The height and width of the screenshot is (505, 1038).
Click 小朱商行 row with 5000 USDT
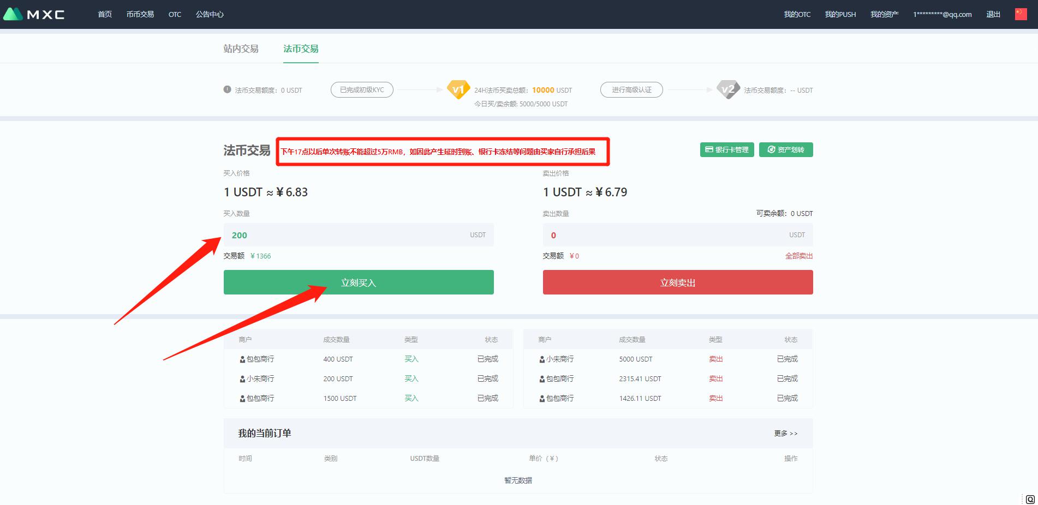click(668, 359)
